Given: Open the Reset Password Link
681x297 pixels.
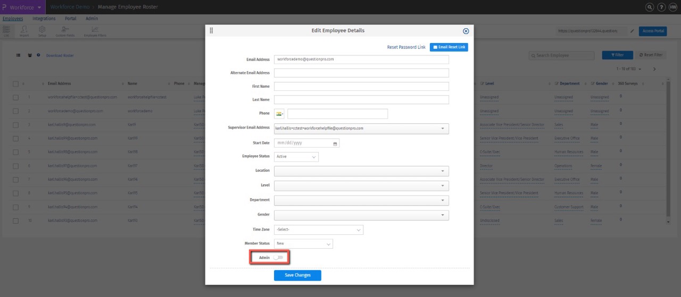Looking at the screenshot, I should point(406,47).
